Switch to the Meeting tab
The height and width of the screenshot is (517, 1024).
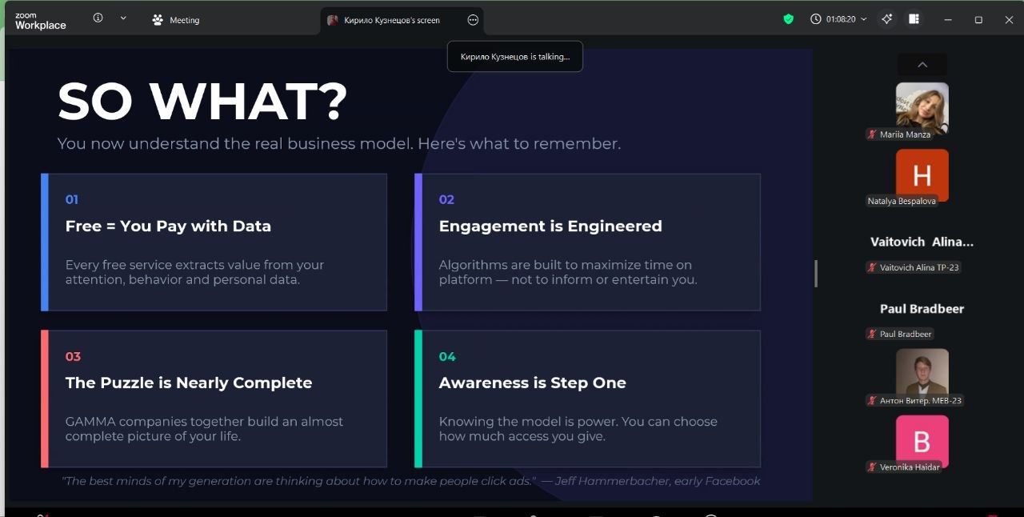[x=176, y=20]
